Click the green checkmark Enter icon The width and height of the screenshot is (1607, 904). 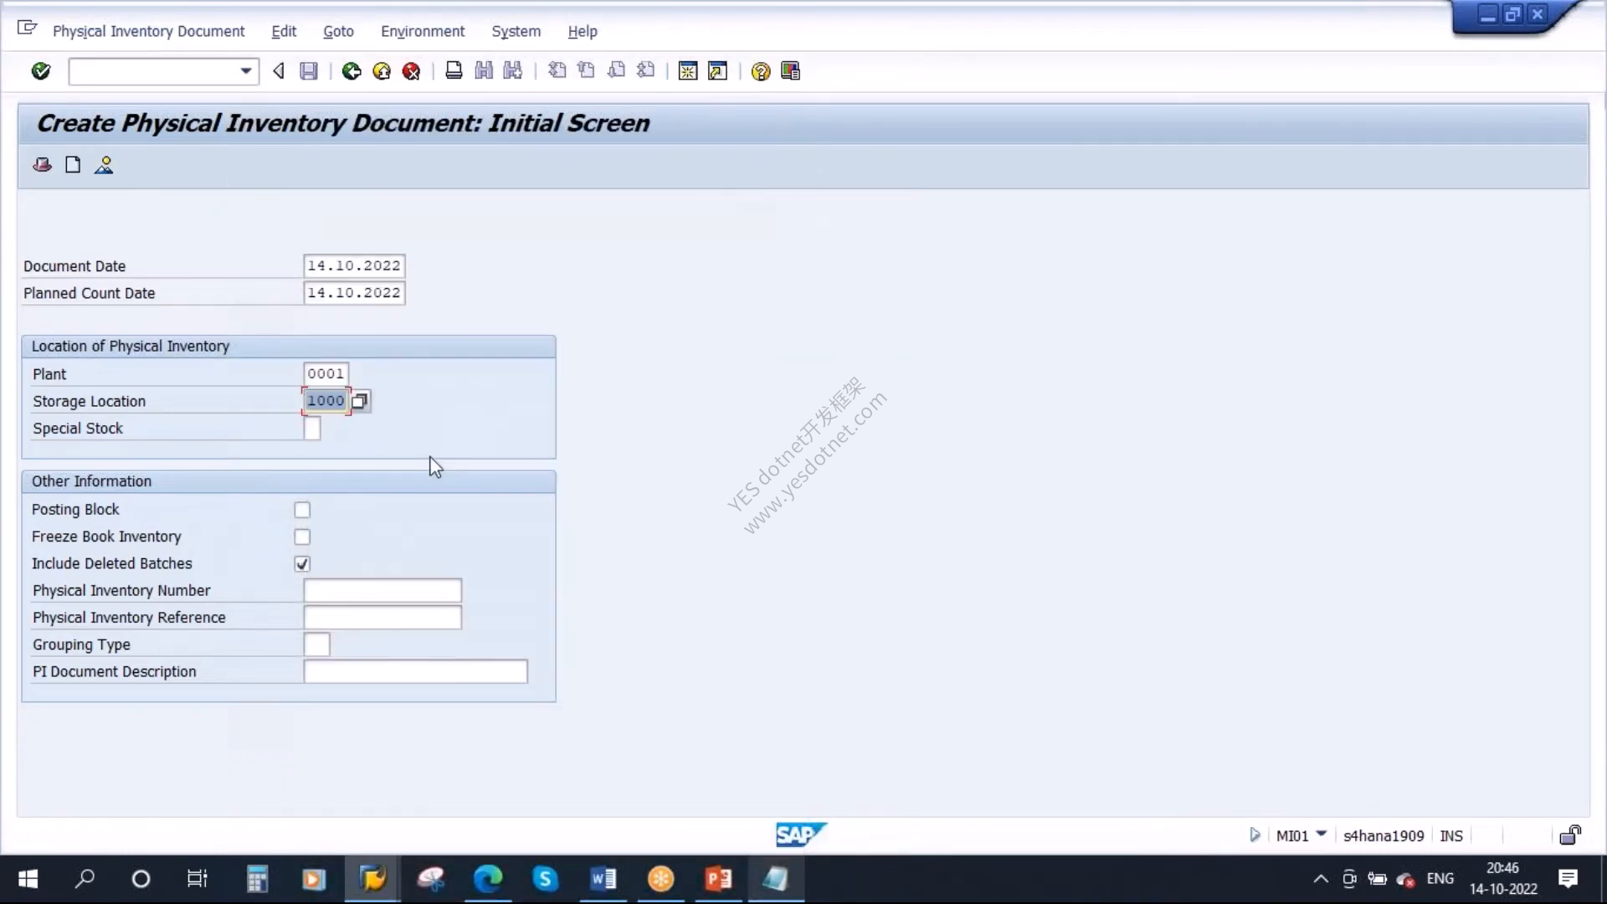tap(40, 71)
